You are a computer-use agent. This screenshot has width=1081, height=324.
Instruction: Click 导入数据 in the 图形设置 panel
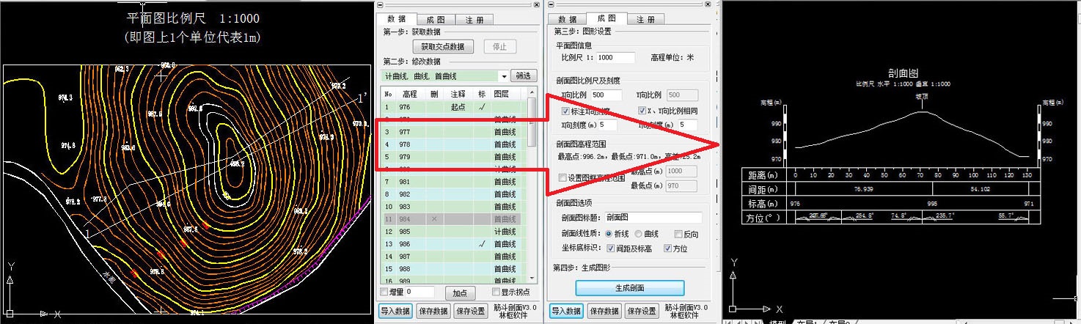click(566, 311)
